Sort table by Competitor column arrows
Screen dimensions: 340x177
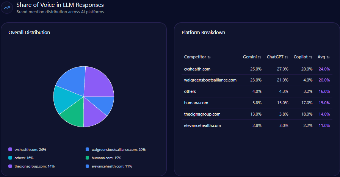pyautogui.click(x=209, y=57)
